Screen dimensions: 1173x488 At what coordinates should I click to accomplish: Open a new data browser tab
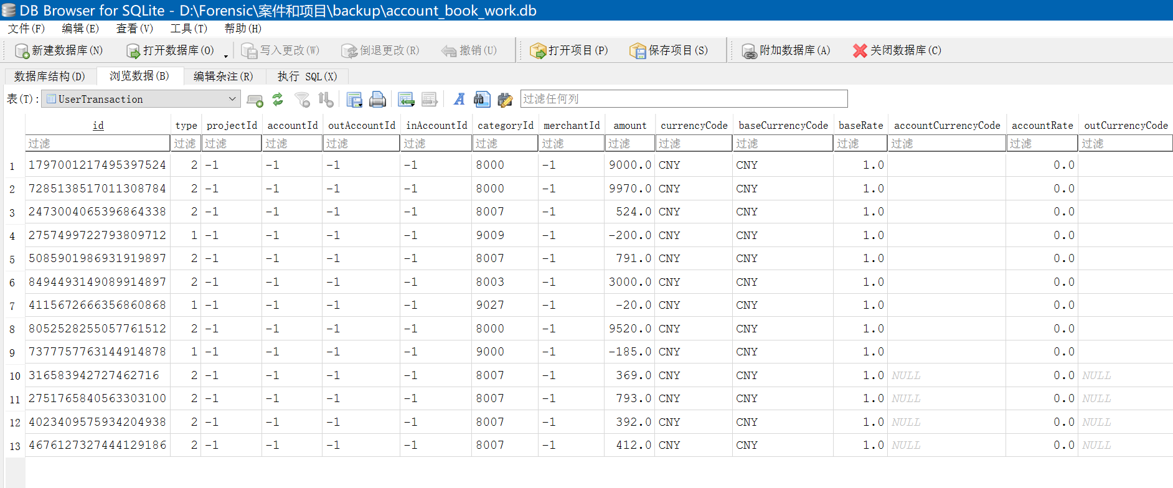point(255,100)
